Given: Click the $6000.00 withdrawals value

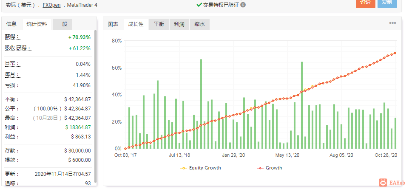Looking at the screenshot, I should tap(80, 160).
